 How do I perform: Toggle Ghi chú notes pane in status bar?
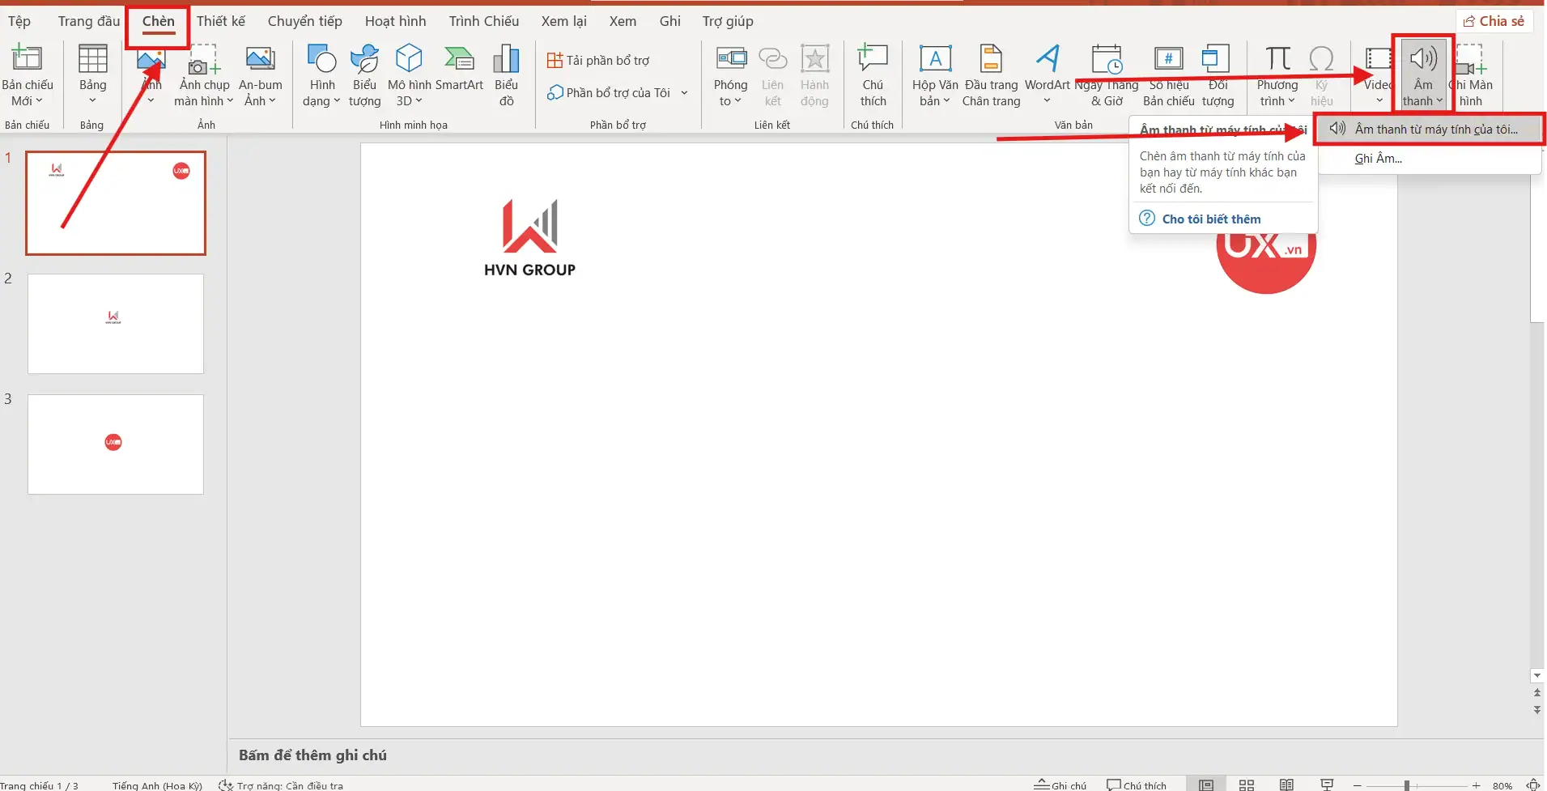pos(1060,785)
